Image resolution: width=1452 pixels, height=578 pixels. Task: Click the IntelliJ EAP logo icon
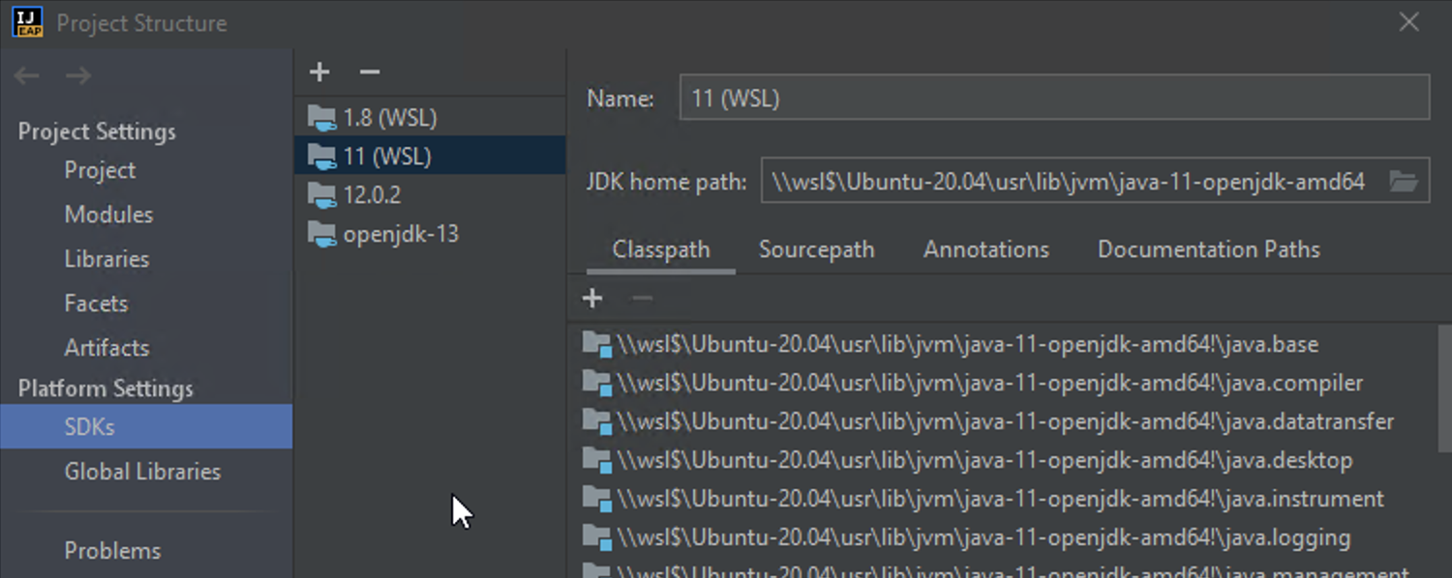(27, 21)
